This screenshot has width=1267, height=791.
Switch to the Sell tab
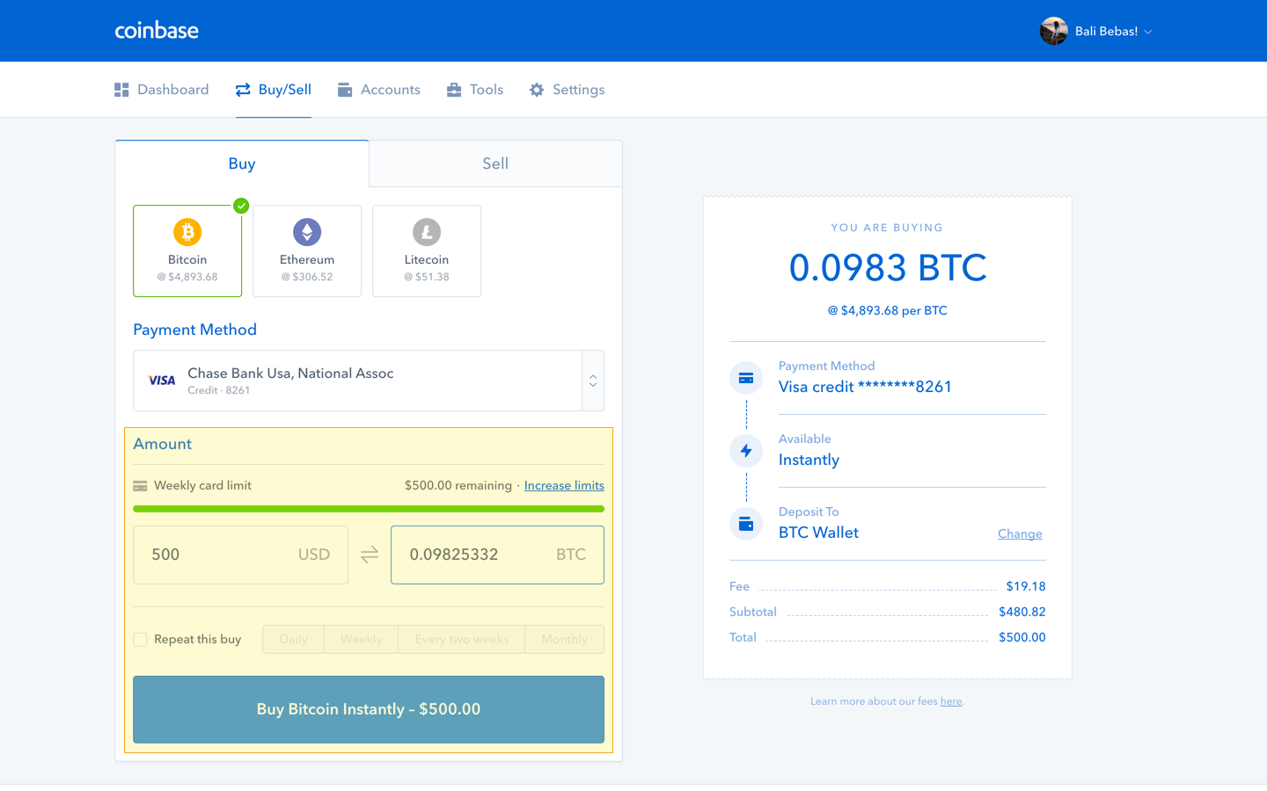pyautogui.click(x=495, y=163)
